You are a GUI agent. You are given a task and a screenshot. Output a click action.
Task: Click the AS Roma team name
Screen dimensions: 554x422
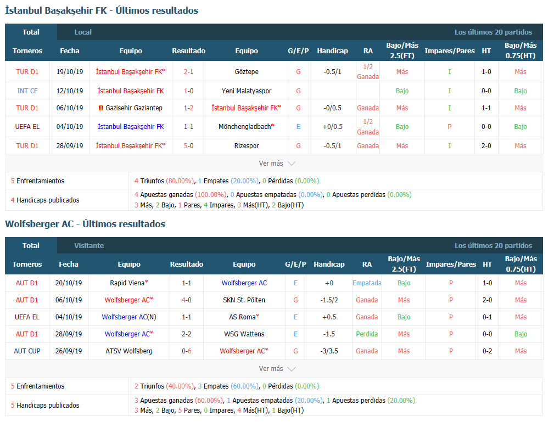coord(242,317)
